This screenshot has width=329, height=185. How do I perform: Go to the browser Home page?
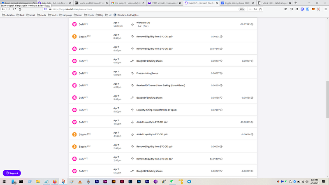[20, 9]
